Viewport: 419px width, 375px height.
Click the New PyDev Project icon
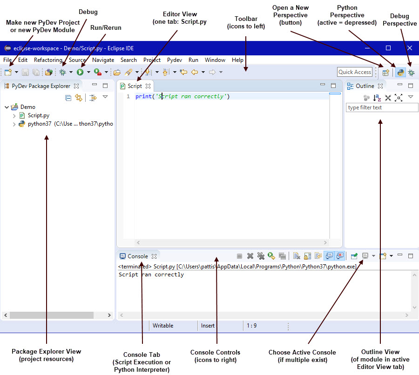tap(8, 72)
